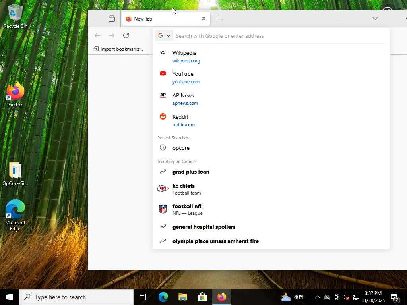The image size is (407, 305).
Task: Open the 3:37 PM clock and calendar
Action: pos(373,297)
